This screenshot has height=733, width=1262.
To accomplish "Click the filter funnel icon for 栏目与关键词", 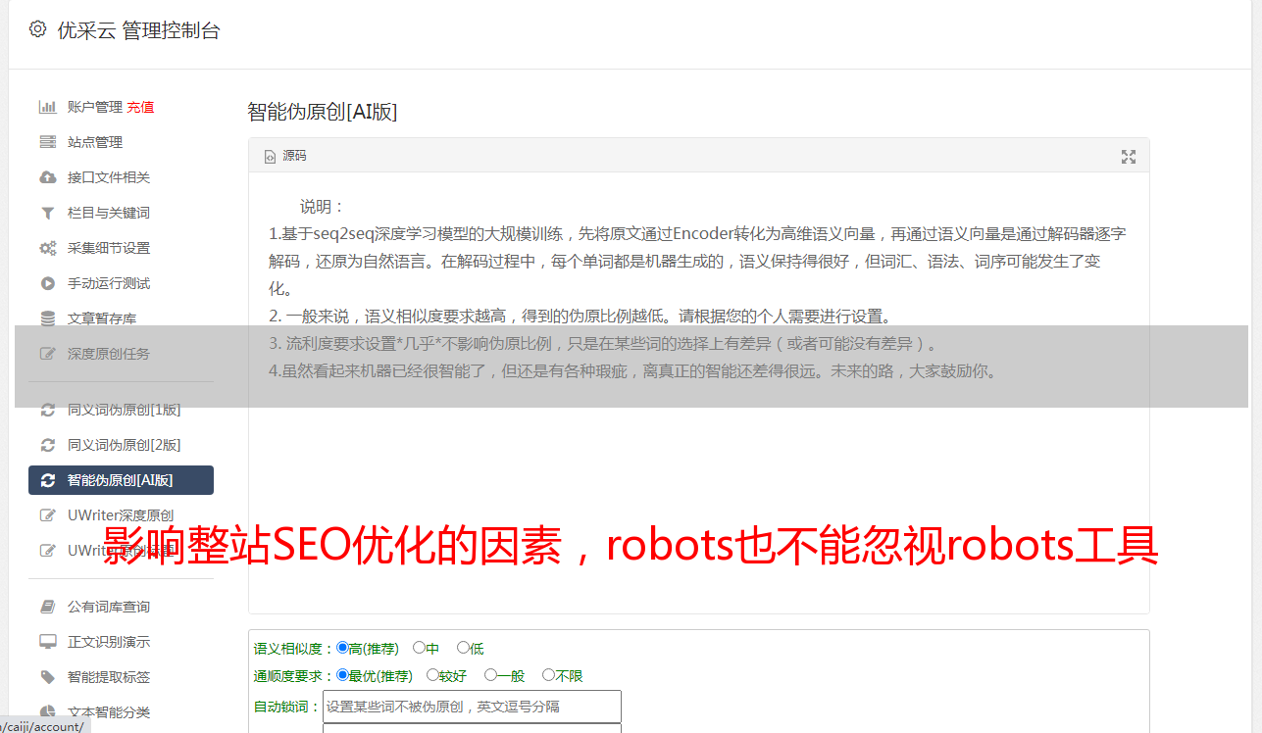I will 47,213.
